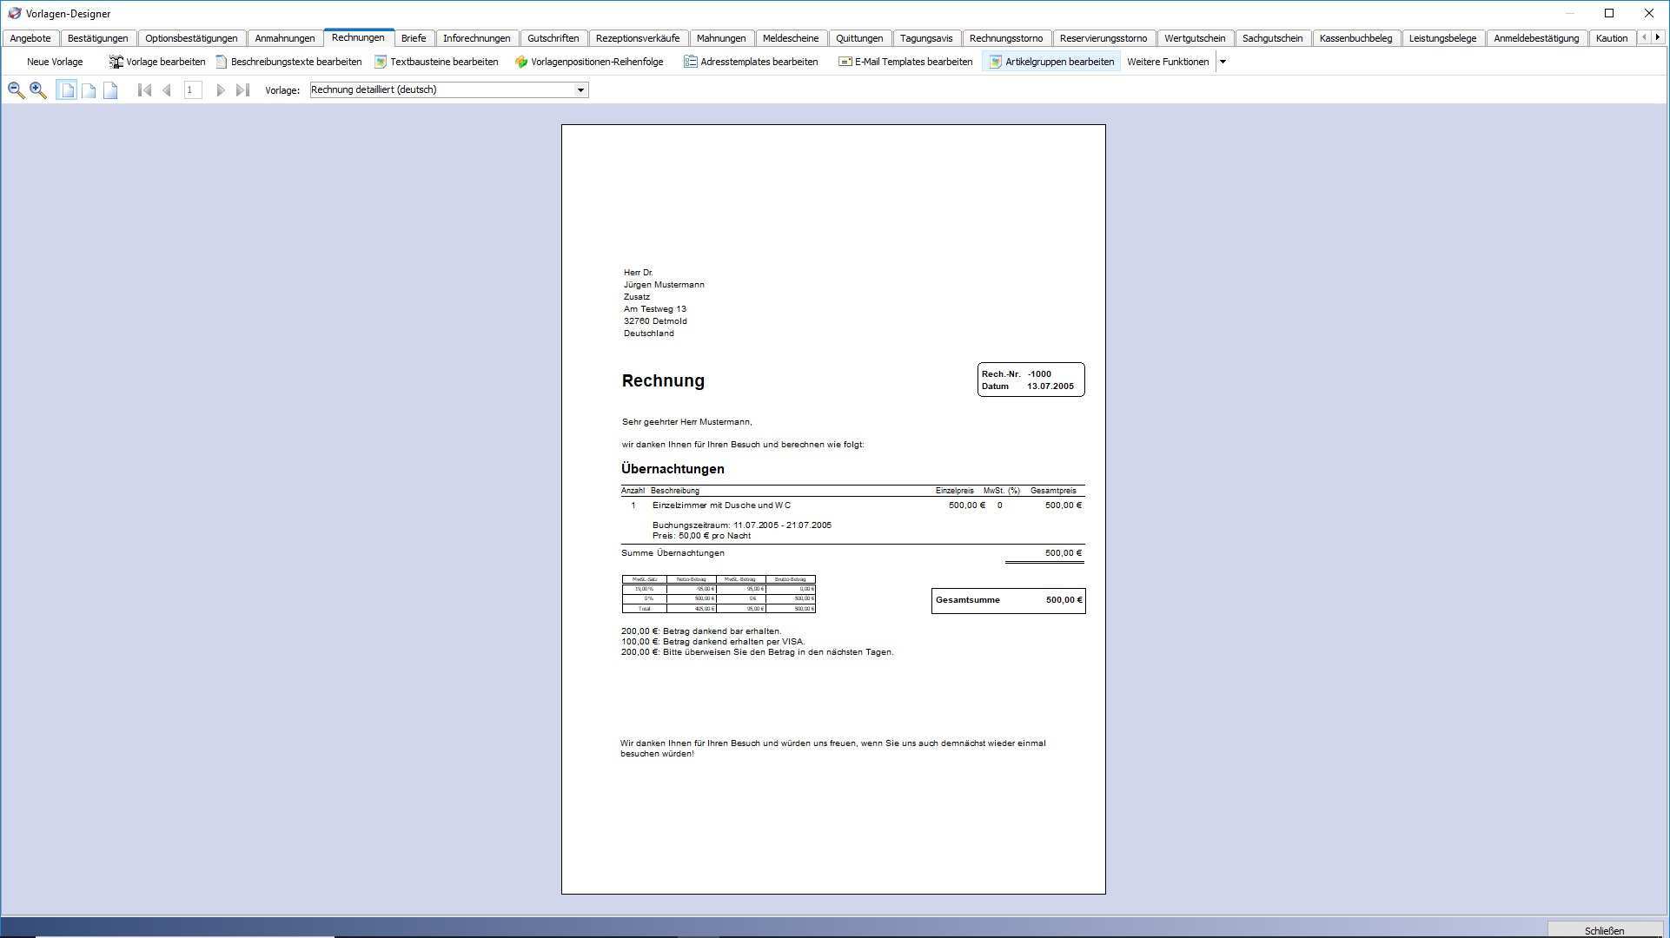
Task: Select the first page view mode icon
Action: tap(67, 90)
